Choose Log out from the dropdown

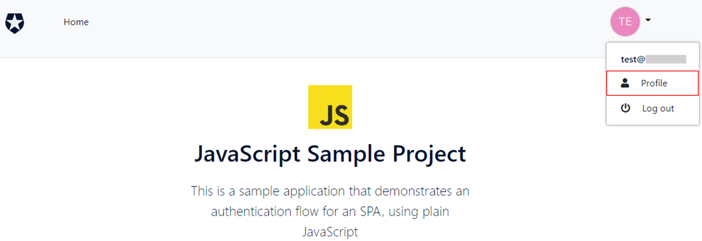pyautogui.click(x=652, y=108)
